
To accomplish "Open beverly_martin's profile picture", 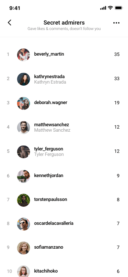I will 24,55.
